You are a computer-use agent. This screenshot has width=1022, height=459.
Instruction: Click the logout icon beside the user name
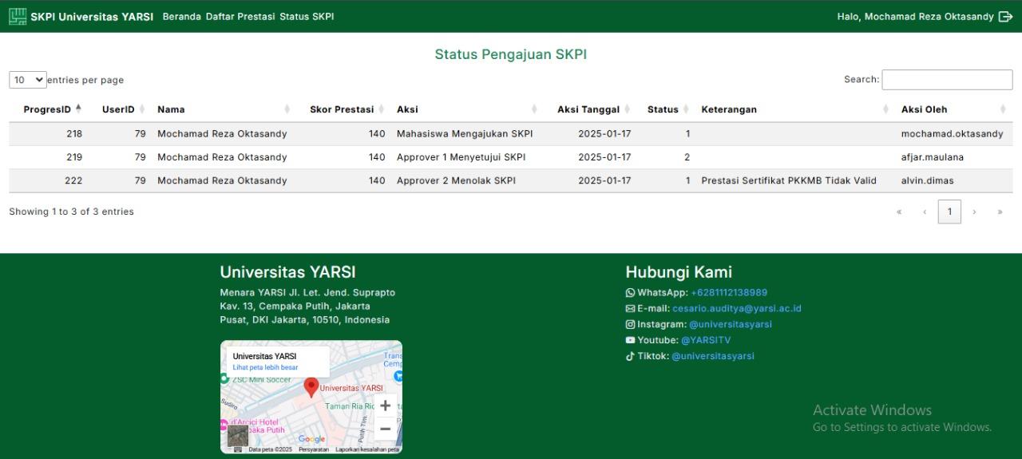1005,17
